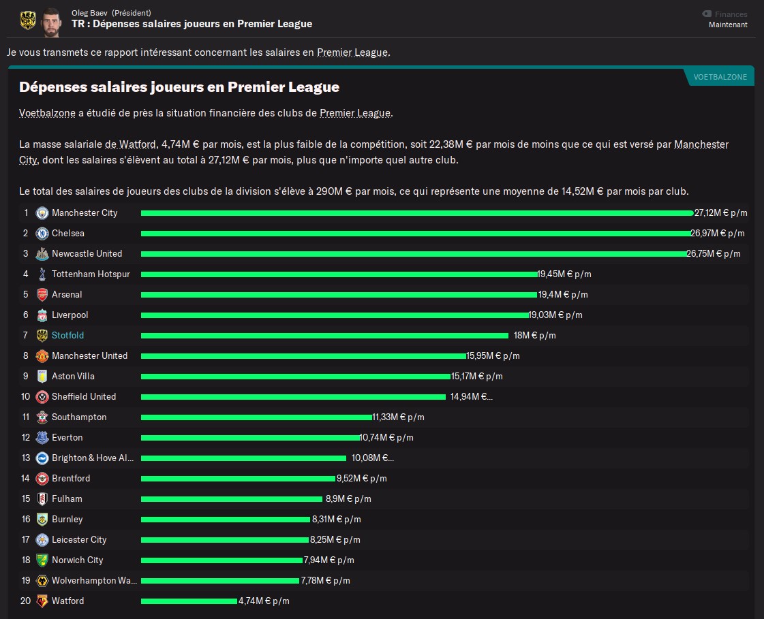The width and height of the screenshot is (764, 619).
Task: Click the '8,25M € p/m' Leicester value
Action: click(335, 540)
